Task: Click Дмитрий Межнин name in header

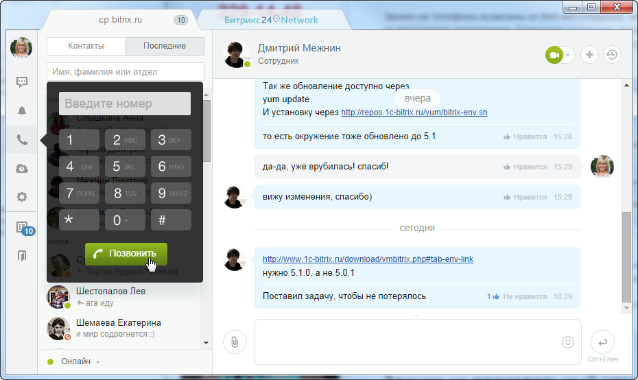Action: 300,48
